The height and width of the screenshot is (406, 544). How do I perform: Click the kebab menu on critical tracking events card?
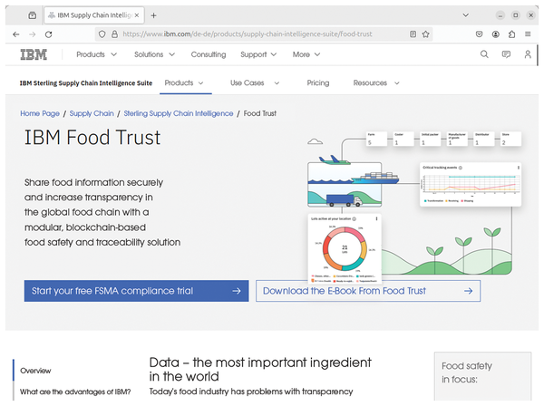coord(519,168)
